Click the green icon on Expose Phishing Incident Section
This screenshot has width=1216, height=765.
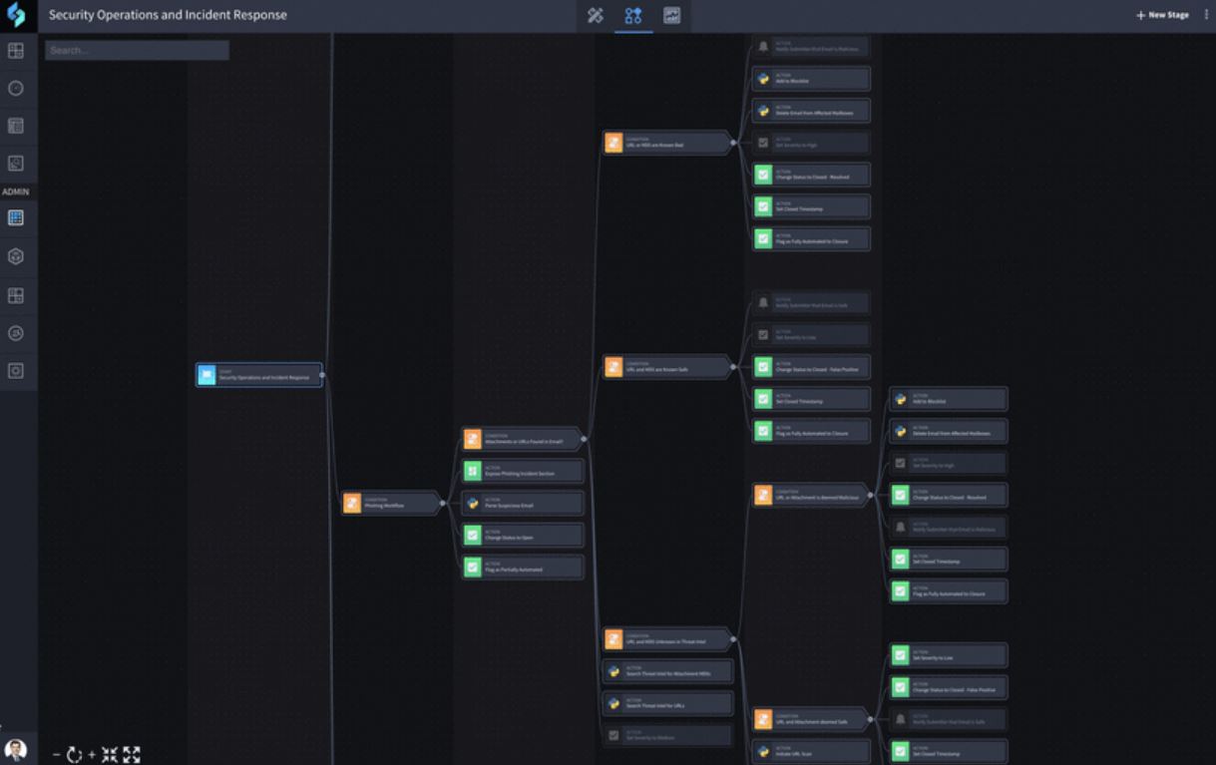(473, 471)
